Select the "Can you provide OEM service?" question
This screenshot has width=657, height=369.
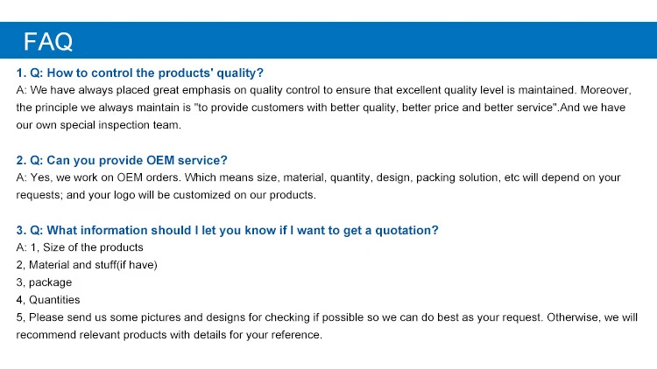point(122,160)
